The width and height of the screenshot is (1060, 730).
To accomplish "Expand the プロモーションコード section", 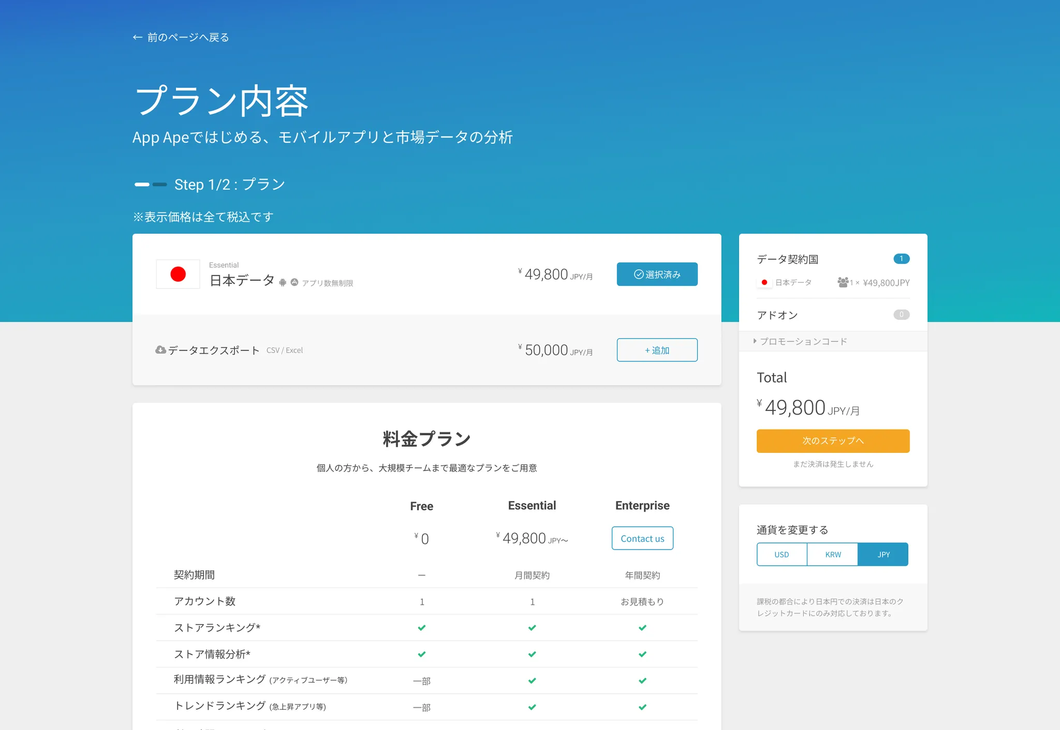I will (802, 341).
